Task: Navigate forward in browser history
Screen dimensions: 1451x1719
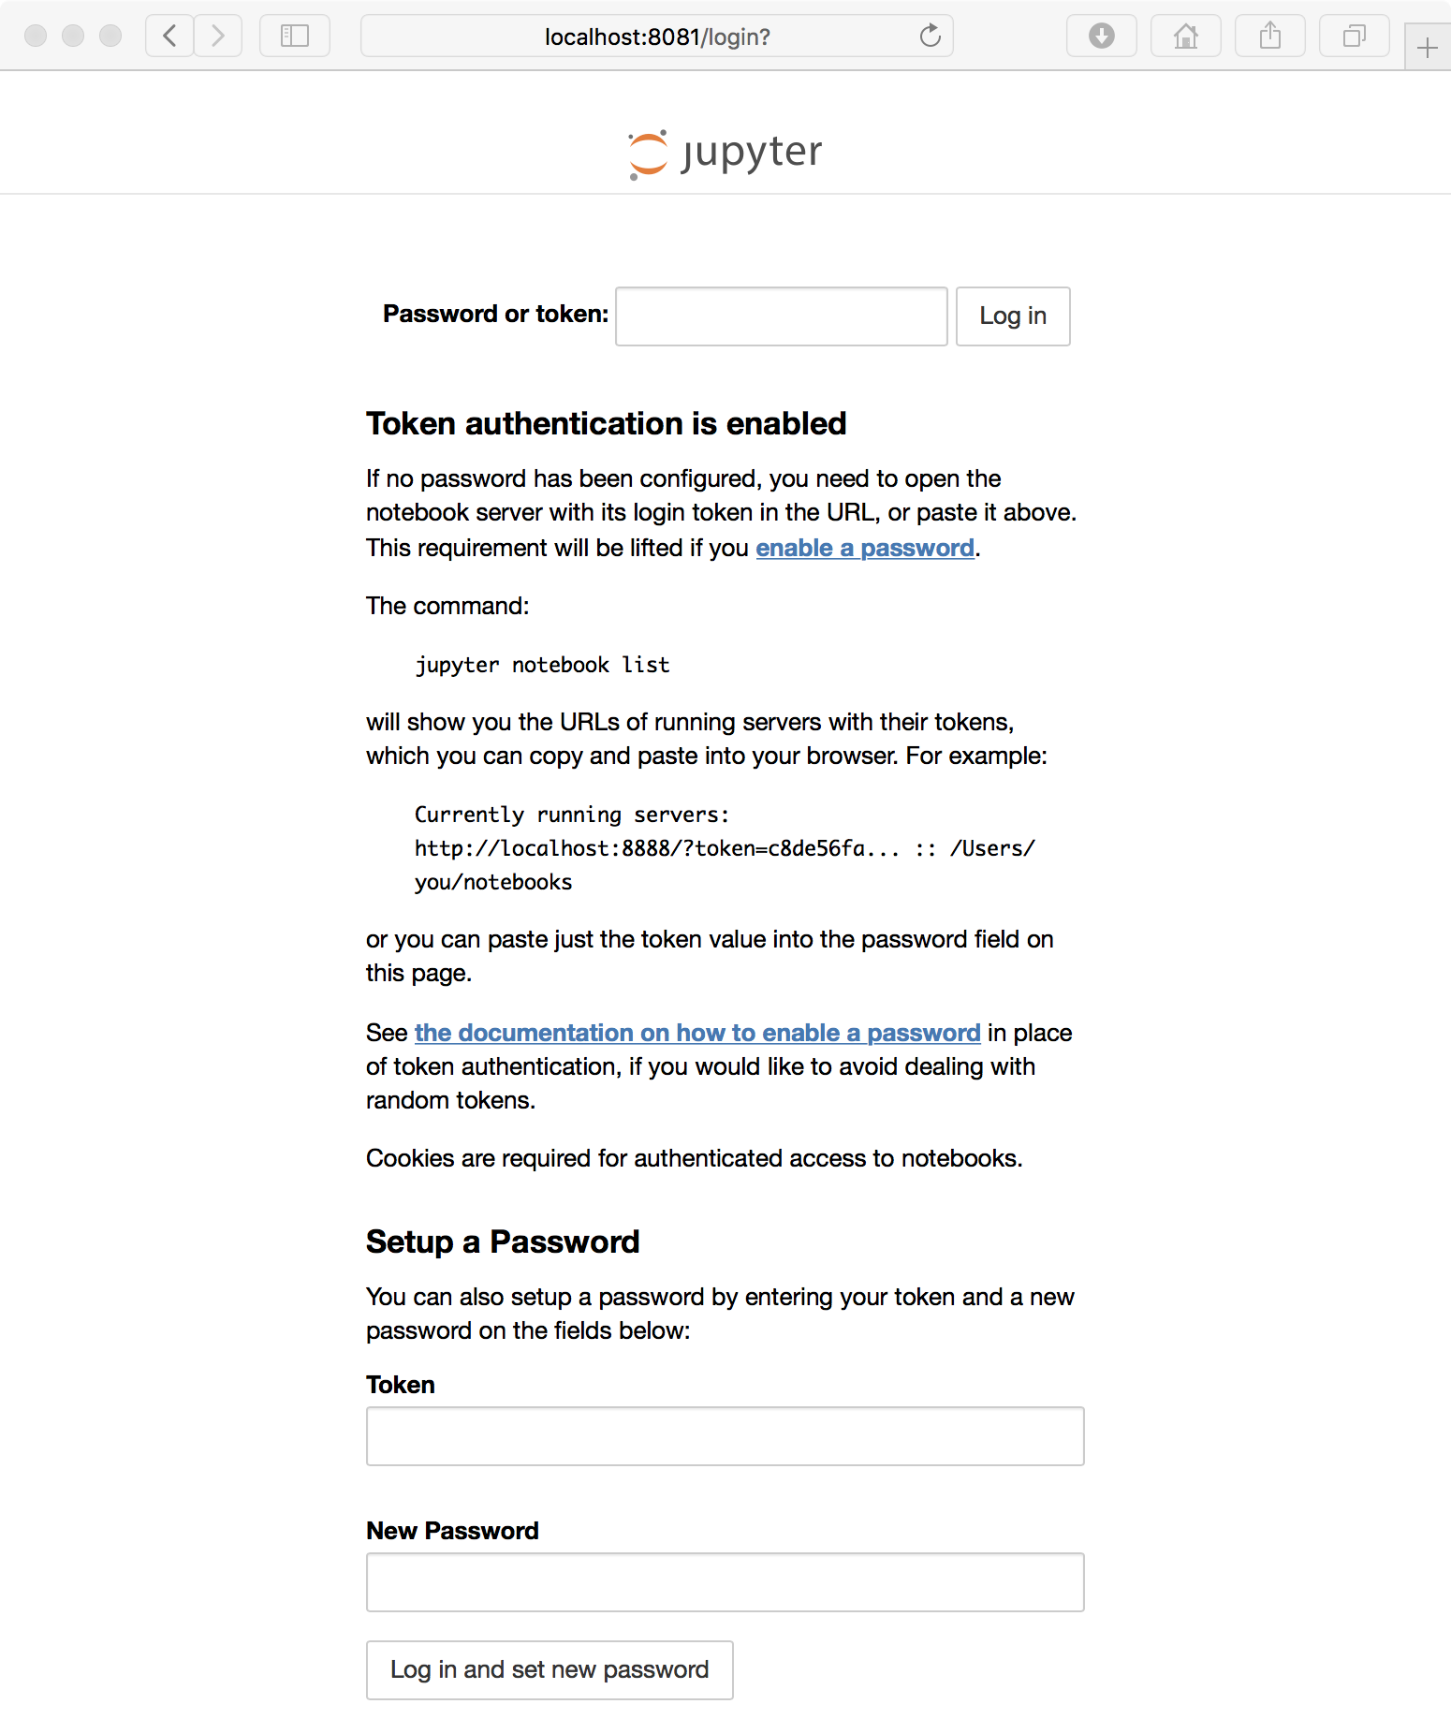Action: (x=218, y=36)
